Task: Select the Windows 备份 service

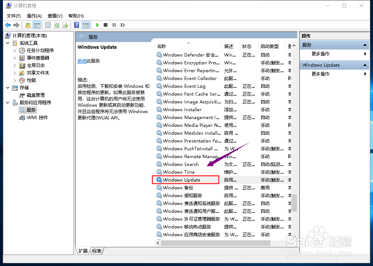Action: [x=223, y=188]
